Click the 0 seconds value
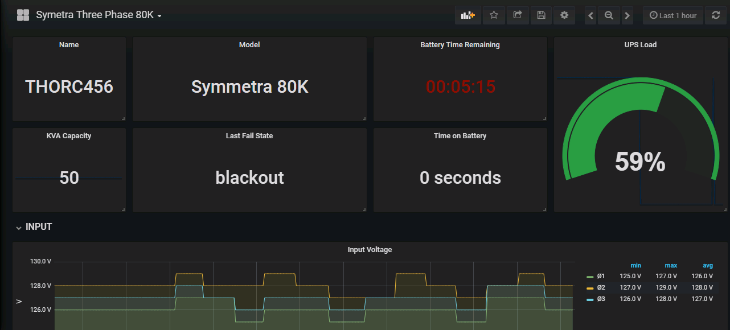Viewport: 730px width, 330px height. tap(460, 178)
